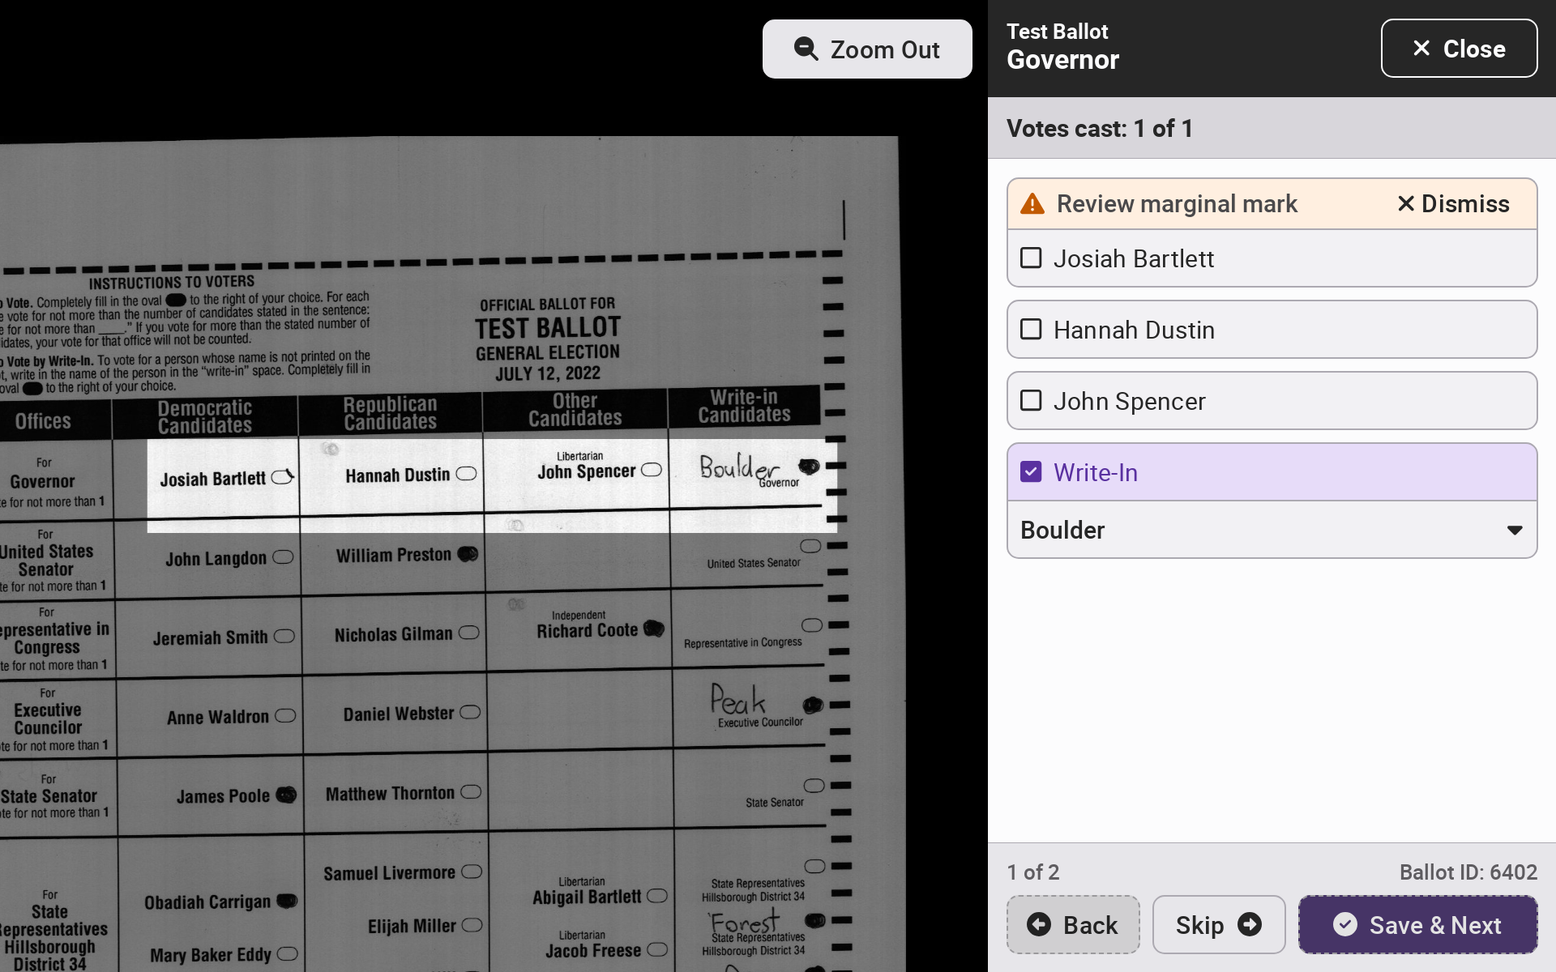The image size is (1556, 972).
Task: Check the Hannah Dustin checkbox
Action: 1031,330
